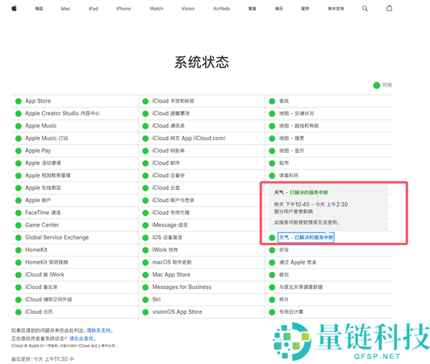Click the green dot next to 照片
Image resolution: width=430 pixels, height=364 pixels.
[272, 300]
